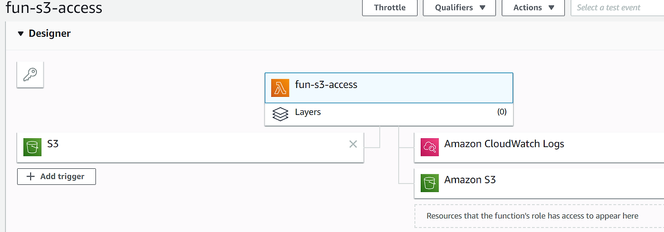
Task: Click the Throttle button
Action: point(389,8)
